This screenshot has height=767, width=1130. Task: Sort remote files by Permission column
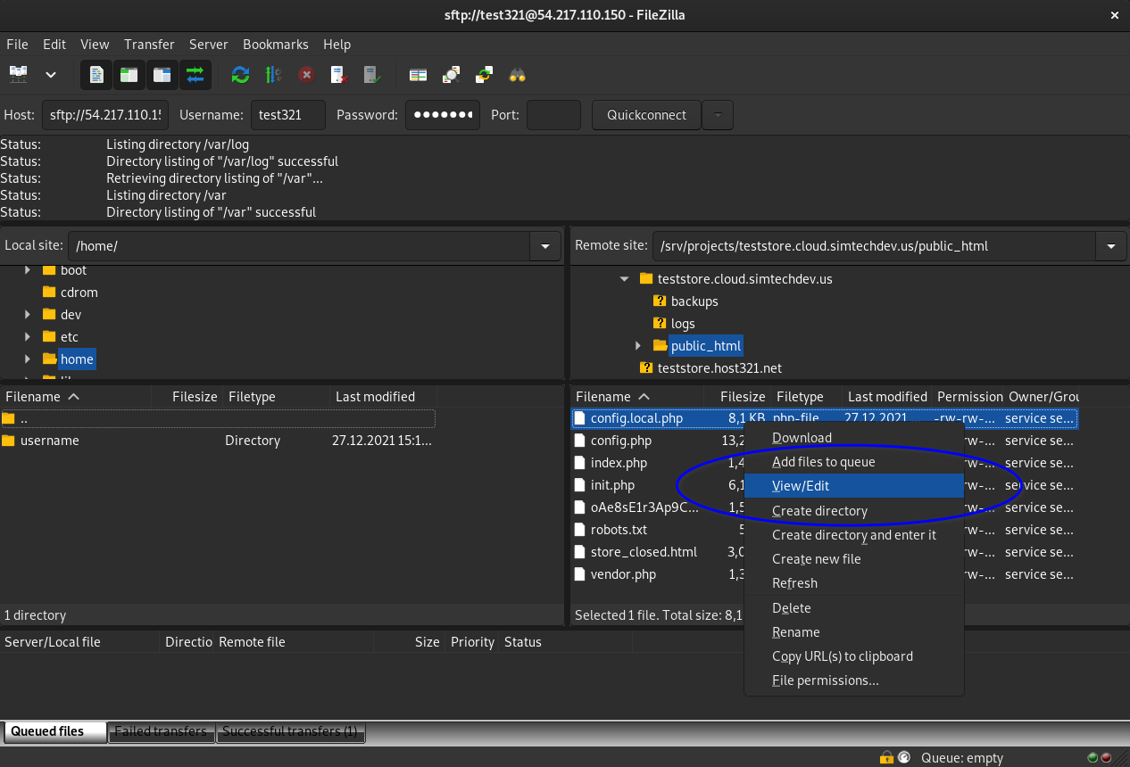968,397
